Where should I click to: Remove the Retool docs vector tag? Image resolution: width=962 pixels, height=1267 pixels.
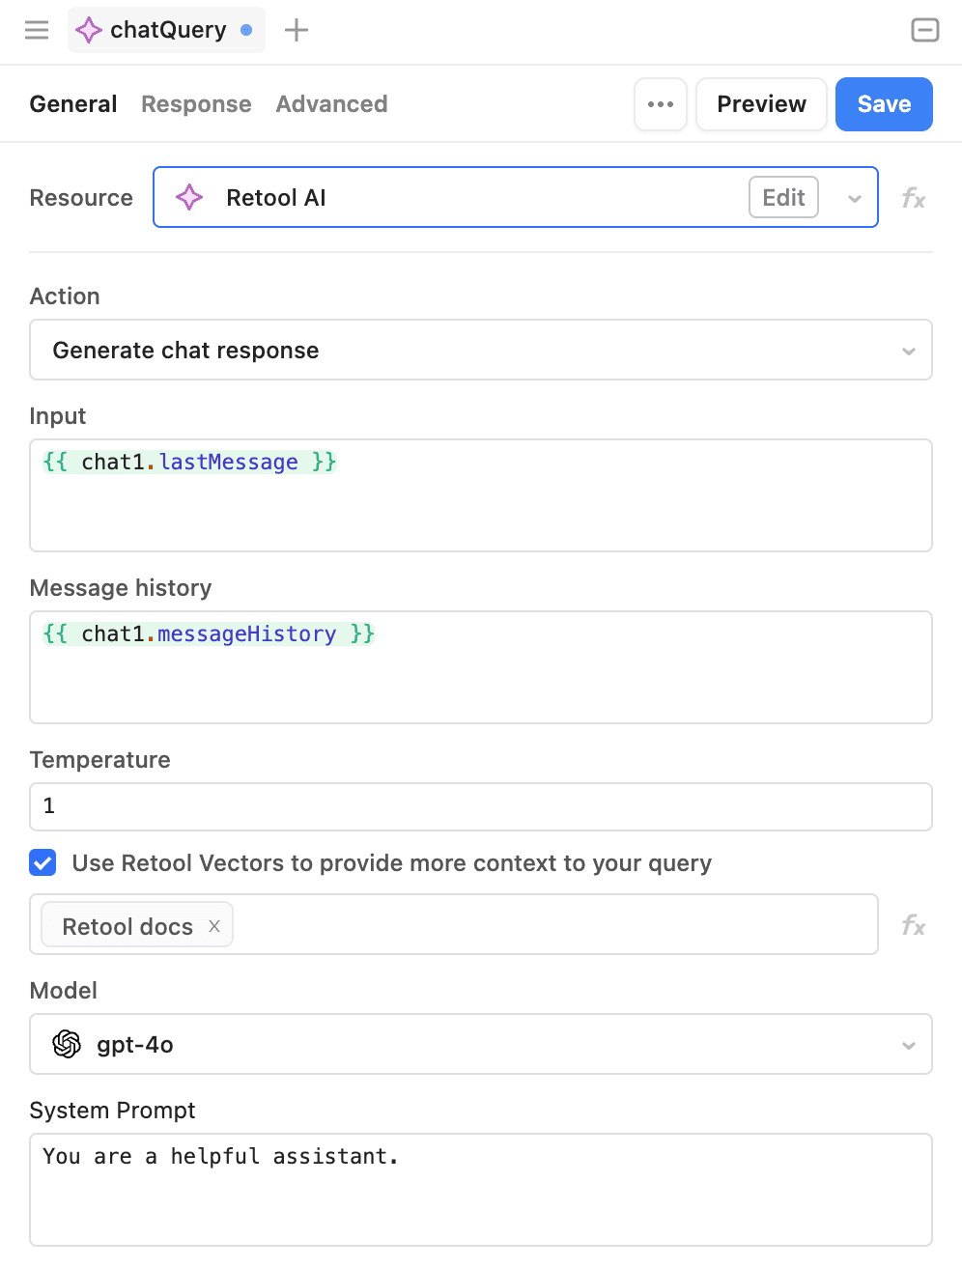[214, 926]
